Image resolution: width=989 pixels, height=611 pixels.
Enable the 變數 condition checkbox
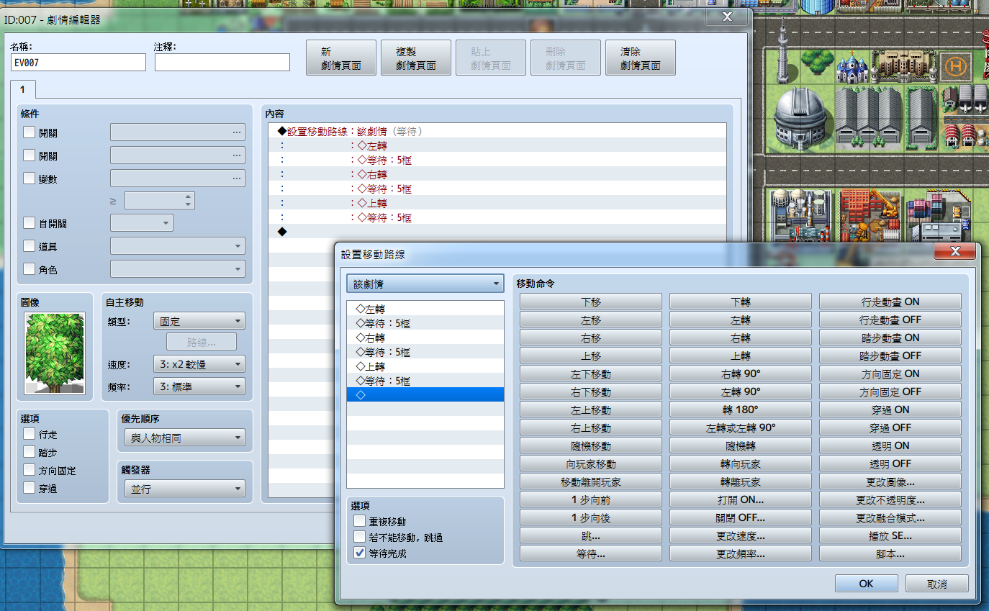pyautogui.click(x=30, y=178)
